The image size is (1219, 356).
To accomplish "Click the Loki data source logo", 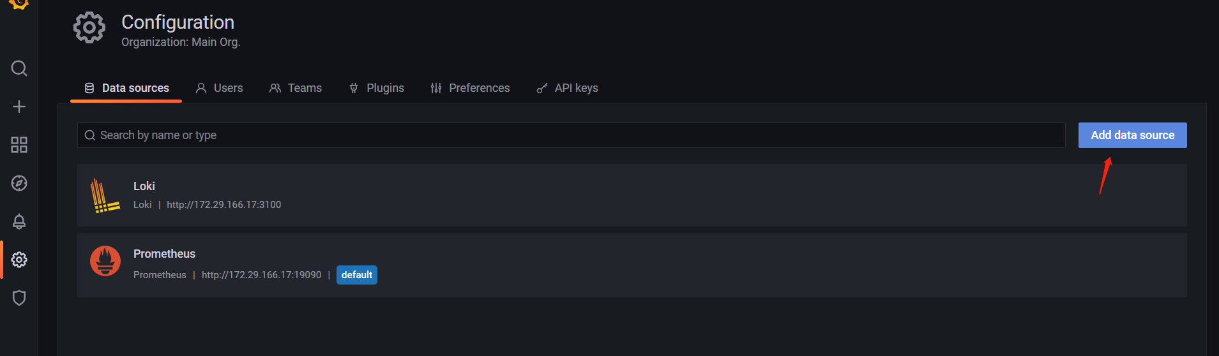I will 105,195.
